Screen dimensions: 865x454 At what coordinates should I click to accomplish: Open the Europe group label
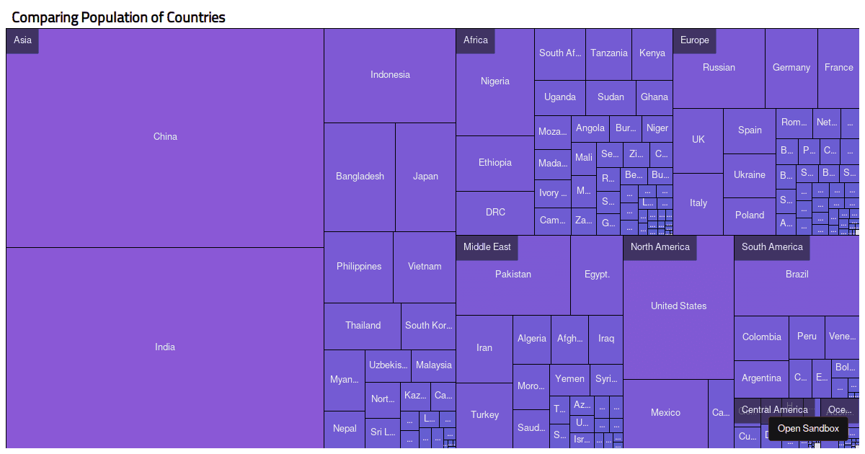pyautogui.click(x=694, y=40)
